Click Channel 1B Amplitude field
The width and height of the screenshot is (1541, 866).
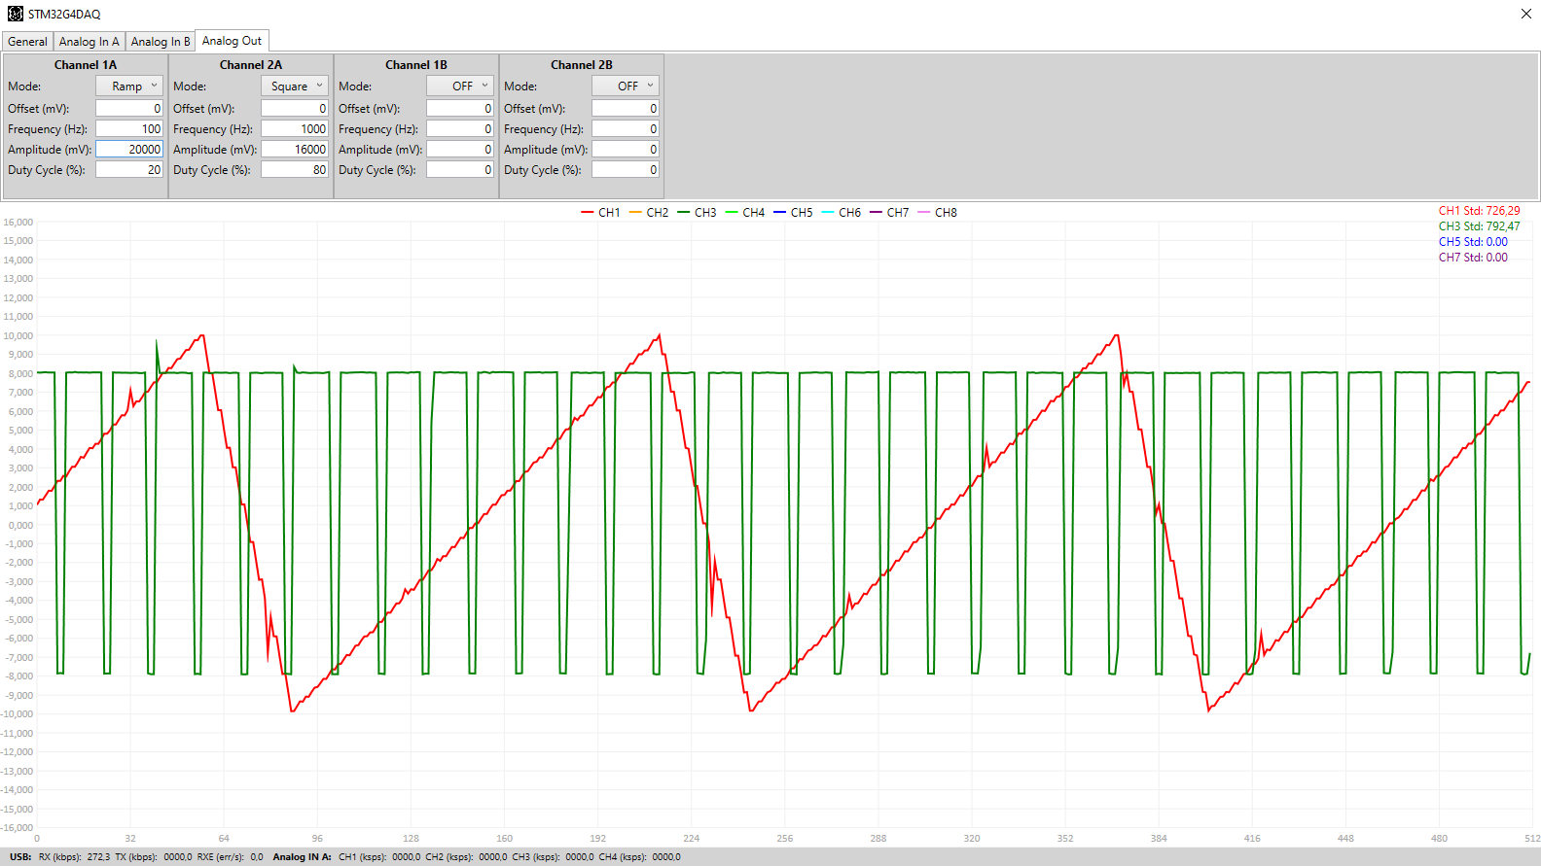click(x=460, y=149)
